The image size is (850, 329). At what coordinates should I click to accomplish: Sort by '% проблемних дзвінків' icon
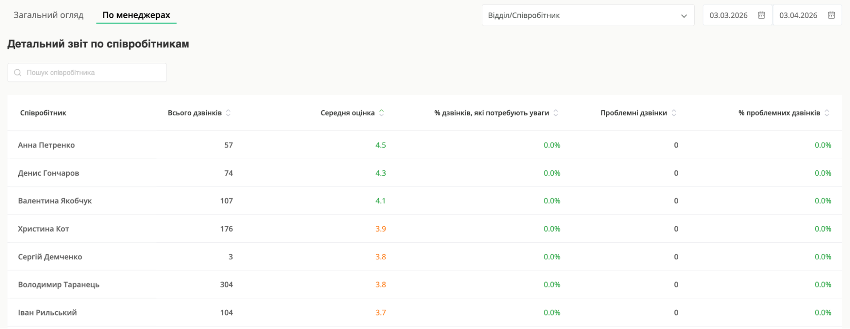(827, 113)
